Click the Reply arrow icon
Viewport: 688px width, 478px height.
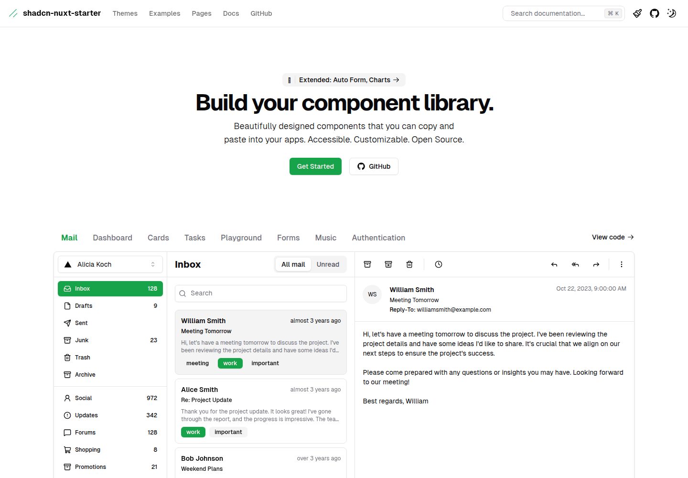(x=554, y=264)
